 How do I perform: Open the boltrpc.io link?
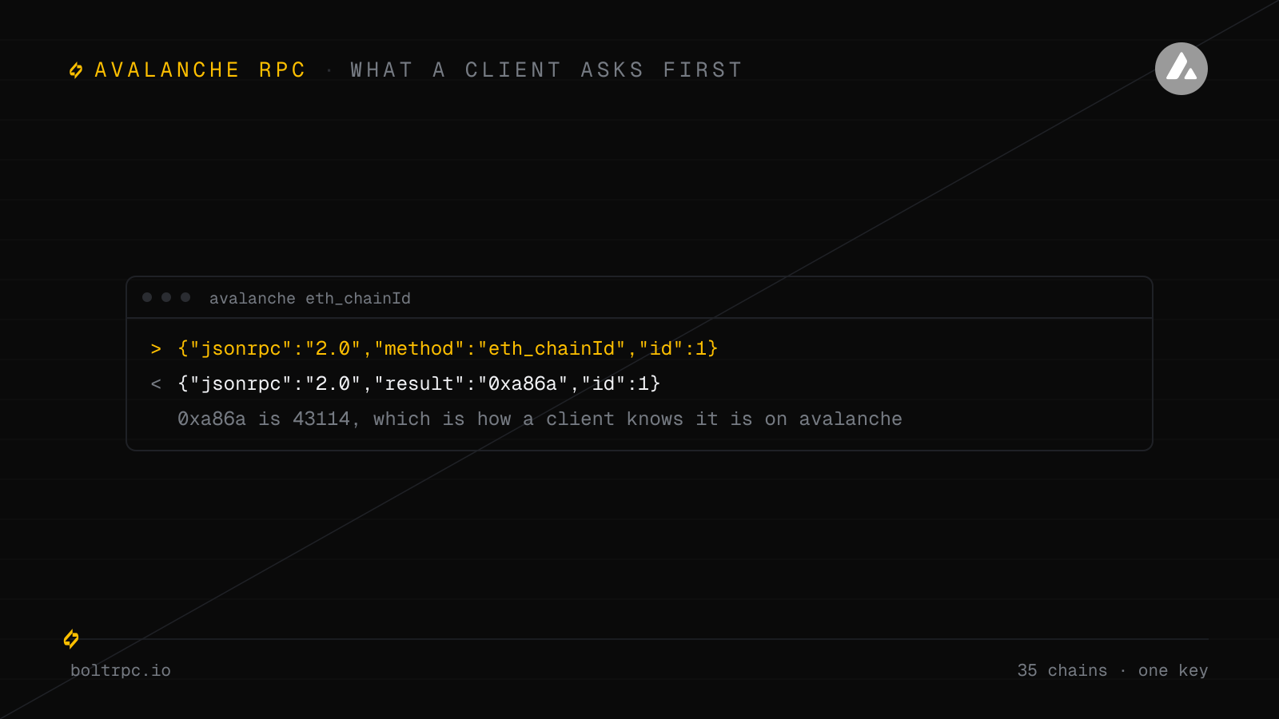pyautogui.click(x=121, y=671)
